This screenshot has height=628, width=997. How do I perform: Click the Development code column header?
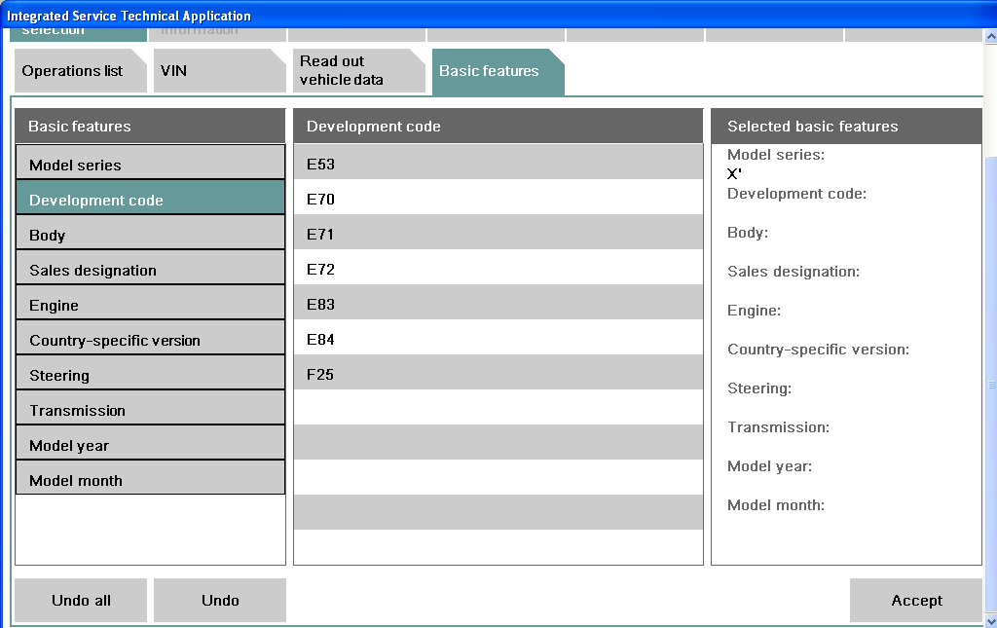[498, 126]
